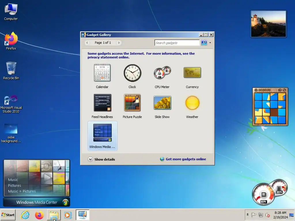The width and height of the screenshot is (295, 221).
Task: Click the search magnifier button
Action: [204, 43]
